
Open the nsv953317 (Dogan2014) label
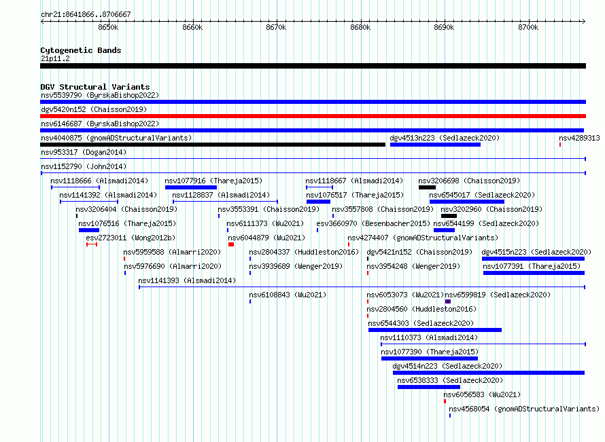(x=84, y=152)
